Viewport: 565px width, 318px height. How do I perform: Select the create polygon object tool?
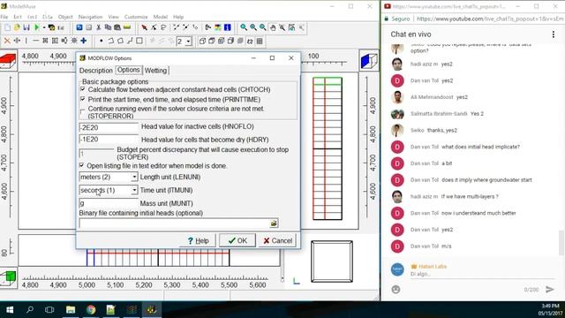[x=120, y=41]
